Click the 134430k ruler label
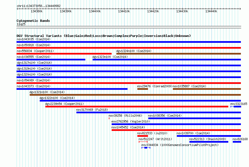This screenshot has height=167, width=249. click(x=182, y=11)
